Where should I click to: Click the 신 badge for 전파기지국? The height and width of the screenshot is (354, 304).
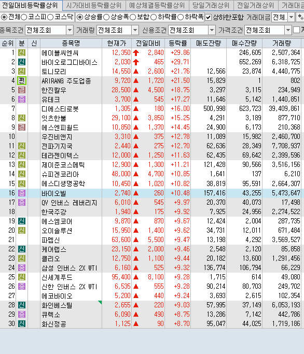(22, 146)
